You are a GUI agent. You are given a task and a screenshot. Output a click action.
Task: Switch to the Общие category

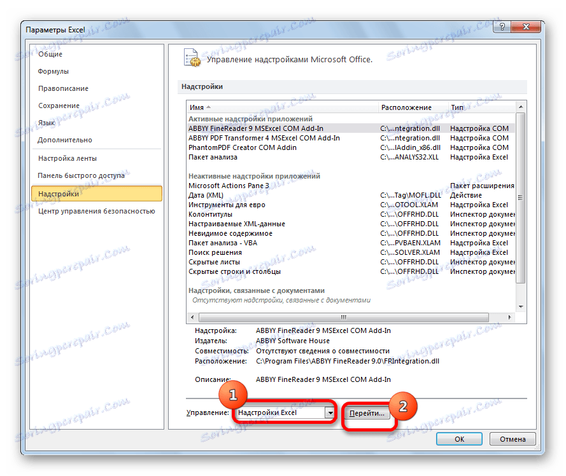click(x=48, y=54)
